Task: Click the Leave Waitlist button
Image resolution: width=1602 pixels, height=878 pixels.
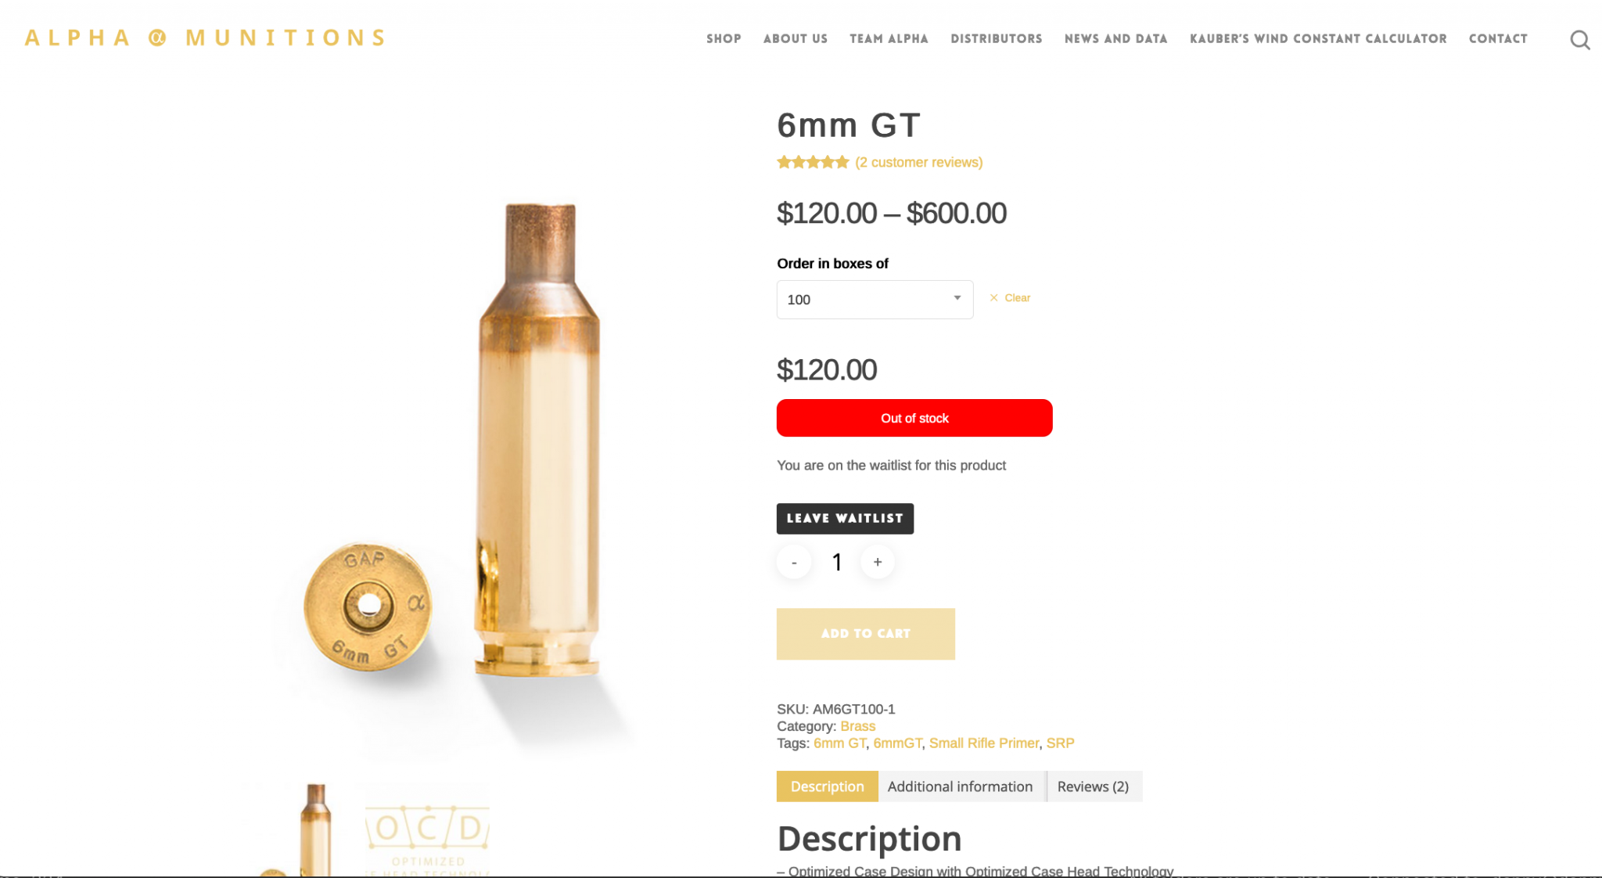Action: 845,519
